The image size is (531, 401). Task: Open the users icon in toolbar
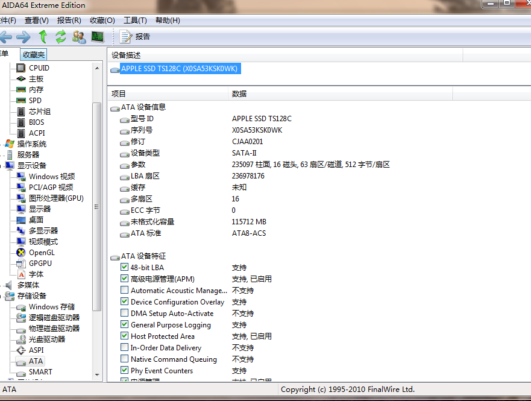click(x=78, y=37)
